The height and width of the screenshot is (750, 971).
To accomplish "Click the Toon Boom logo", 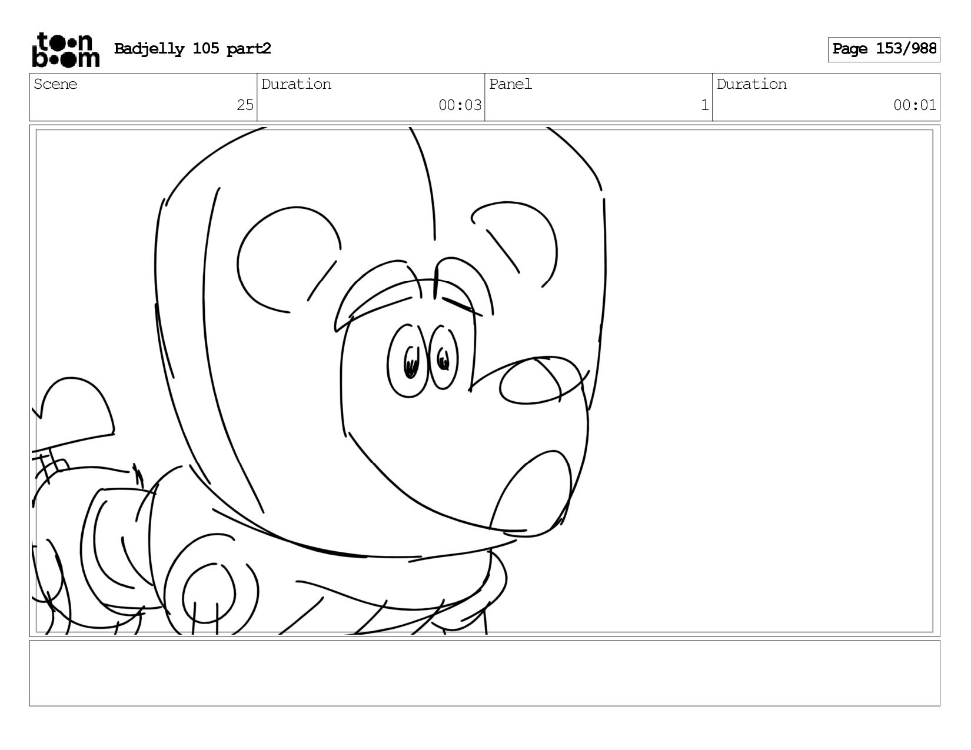I will 65,49.
